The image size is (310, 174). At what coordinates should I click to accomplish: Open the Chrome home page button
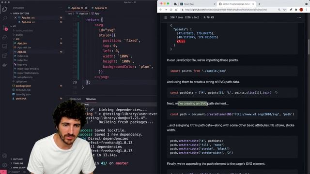point(176,10)
